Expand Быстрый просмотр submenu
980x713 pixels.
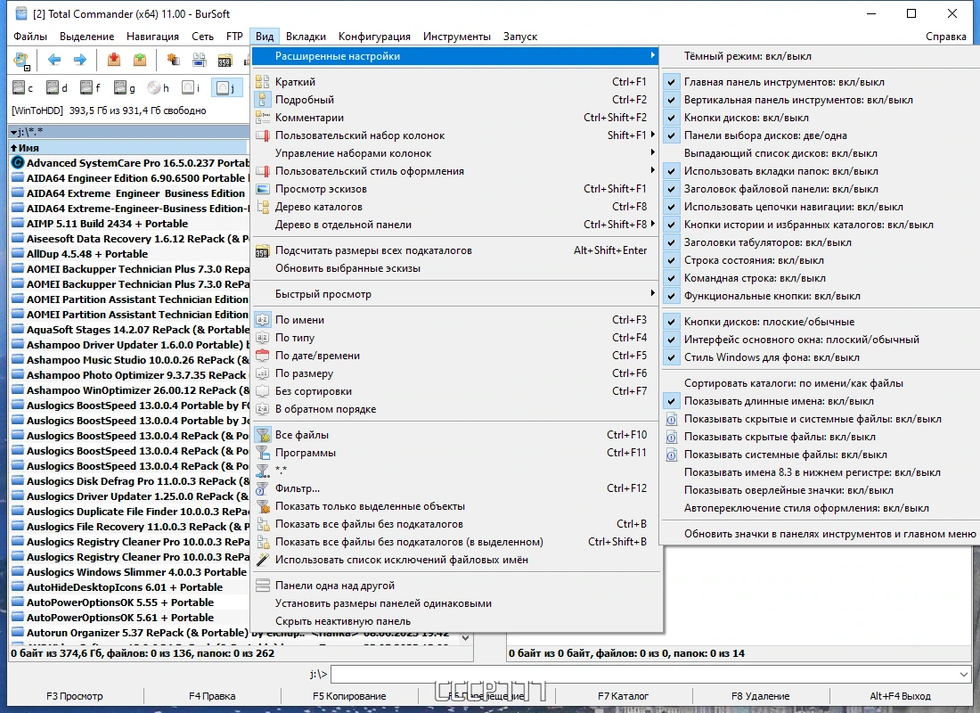pos(456,293)
